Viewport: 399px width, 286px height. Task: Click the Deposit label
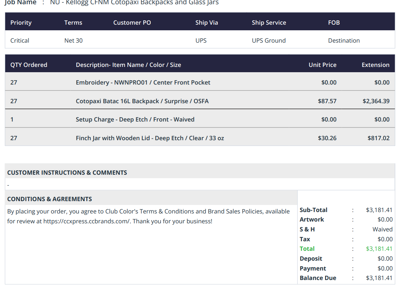[311, 259]
